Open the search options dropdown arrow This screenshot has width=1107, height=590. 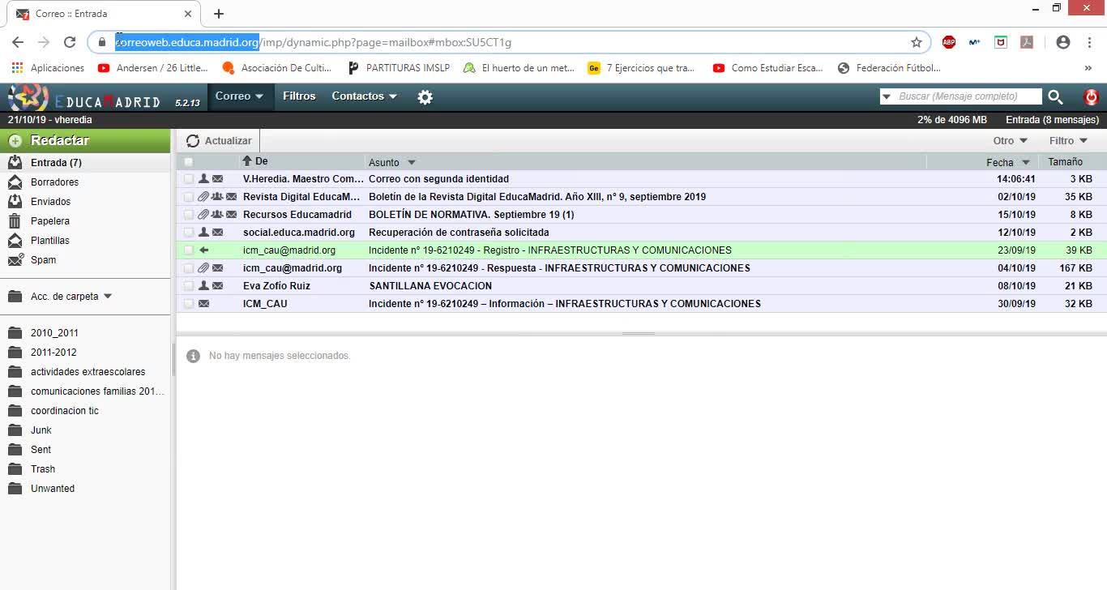point(886,96)
